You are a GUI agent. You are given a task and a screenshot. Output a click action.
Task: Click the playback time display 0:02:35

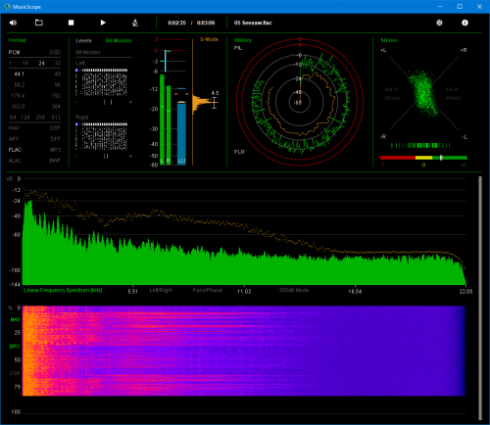(x=176, y=23)
